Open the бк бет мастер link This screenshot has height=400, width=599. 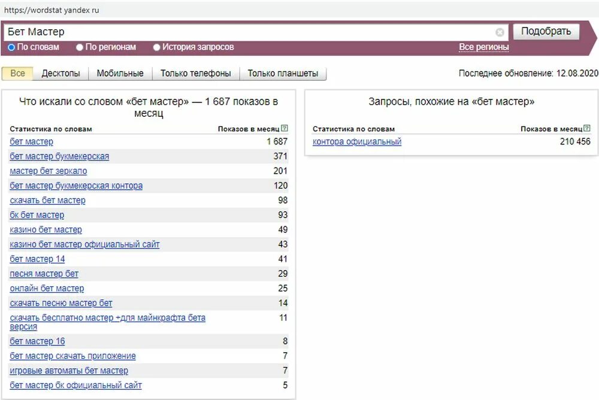[37, 215]
